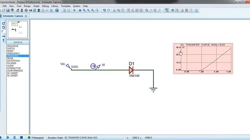Open the Graph menu

tap(36, 6)
